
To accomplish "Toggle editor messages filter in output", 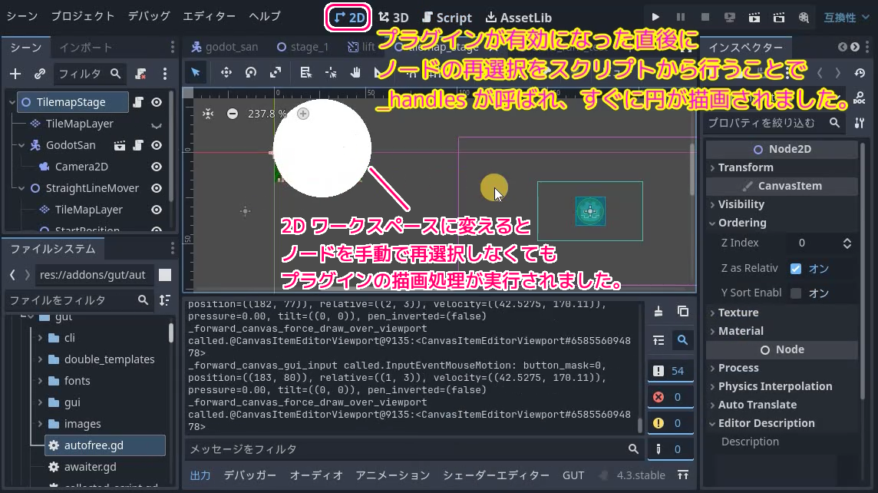I will pos(670,449).
